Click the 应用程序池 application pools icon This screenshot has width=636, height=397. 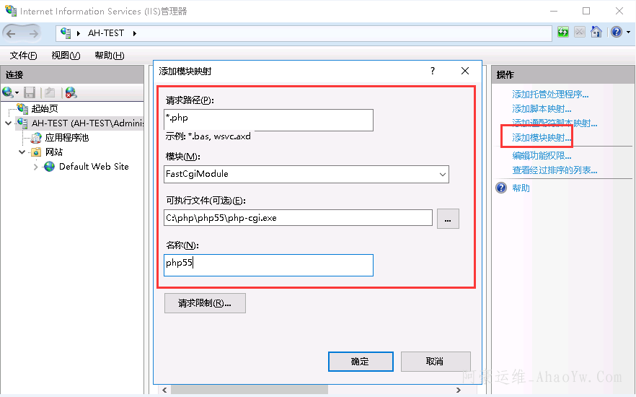(36, 138)
